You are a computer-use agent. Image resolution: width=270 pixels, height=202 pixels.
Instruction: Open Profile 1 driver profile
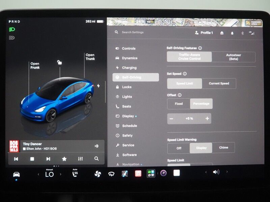tap(204, 33)
